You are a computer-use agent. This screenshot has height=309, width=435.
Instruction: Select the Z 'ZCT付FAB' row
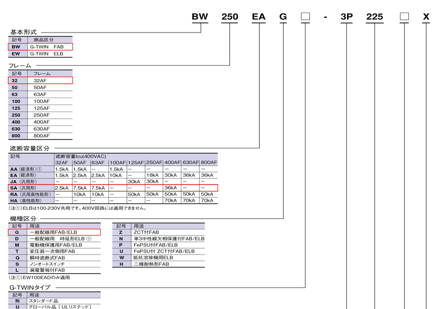pyautogui.click(x=158, y=232)
